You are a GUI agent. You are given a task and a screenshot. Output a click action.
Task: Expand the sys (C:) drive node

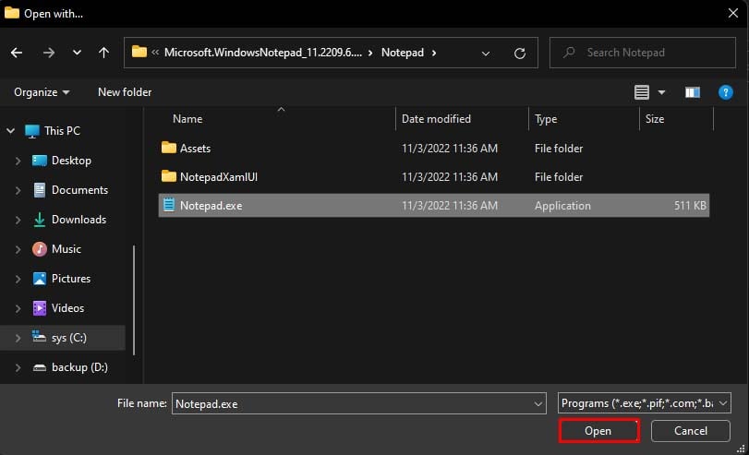coord(18,338)
